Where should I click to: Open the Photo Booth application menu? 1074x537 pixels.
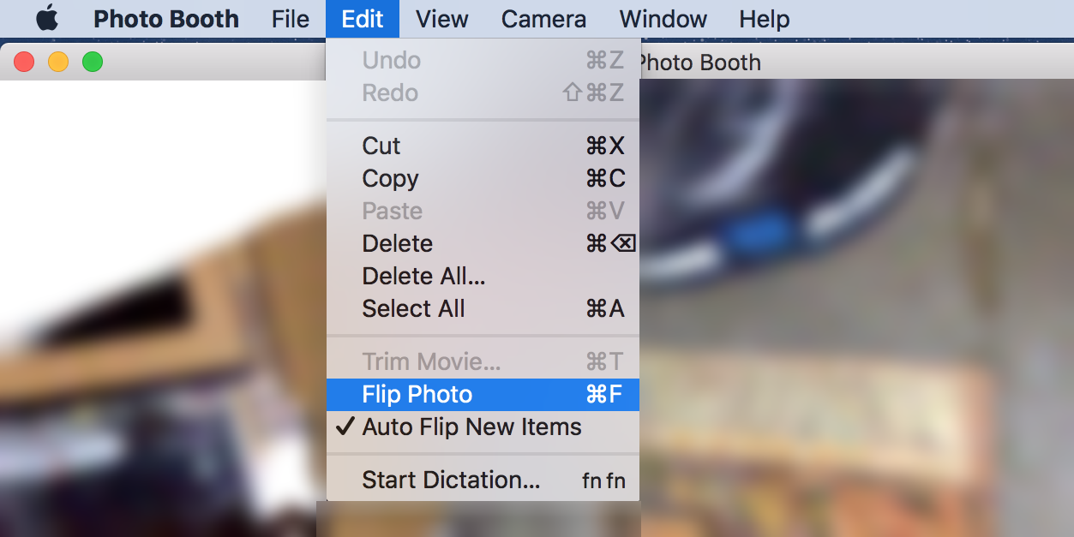tap(165, 19)
